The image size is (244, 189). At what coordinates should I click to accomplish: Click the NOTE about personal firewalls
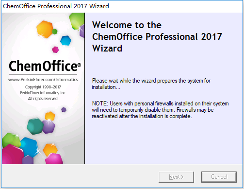click(160, 110)
